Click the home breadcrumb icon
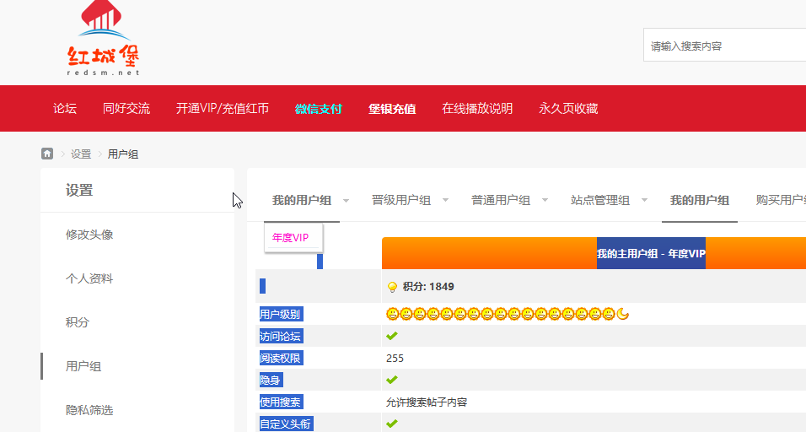 tap(47, 154)
